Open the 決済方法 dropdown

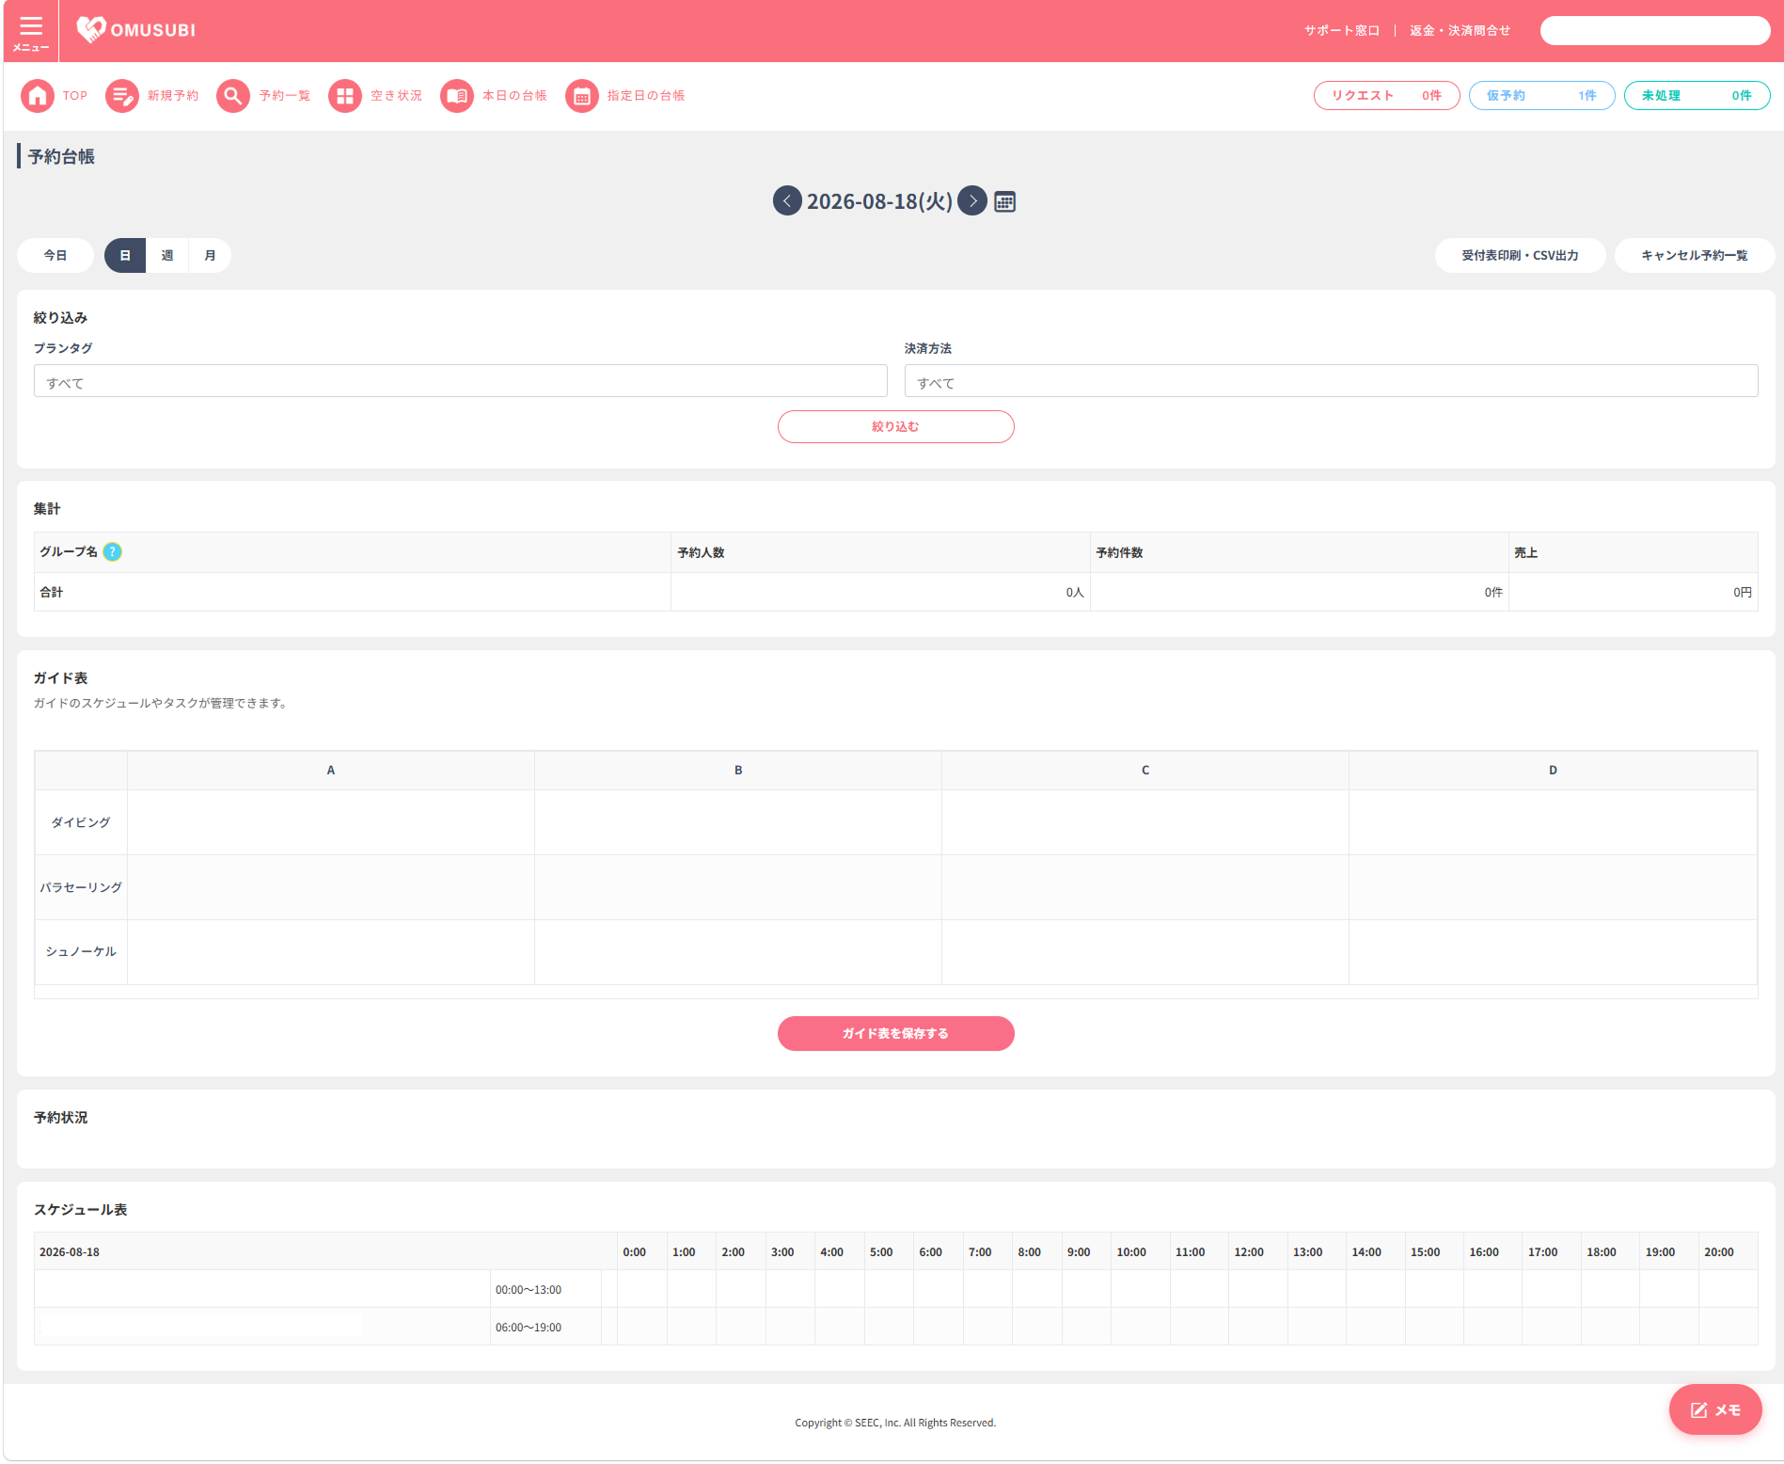(1331, 381)
